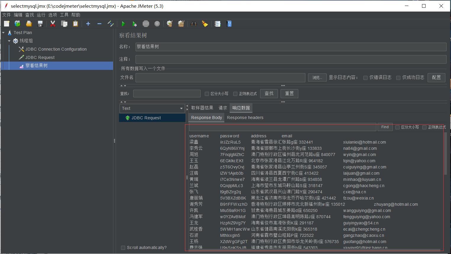The width and height of the screenshot is (451, 254).
Task: Click the Toggle enable/disable icon
Action: tap(111, 24)
